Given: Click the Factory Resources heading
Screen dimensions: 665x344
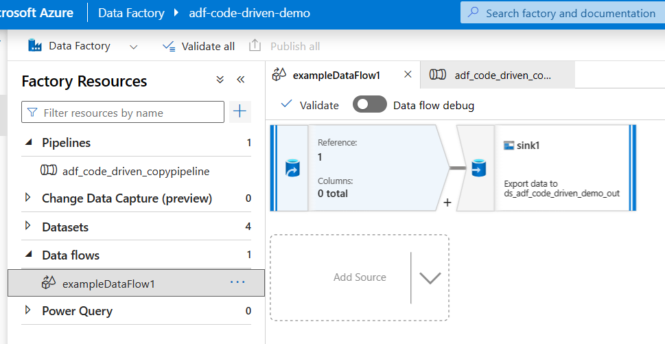Looking at the screenshot, I should [x=84, y=81].
